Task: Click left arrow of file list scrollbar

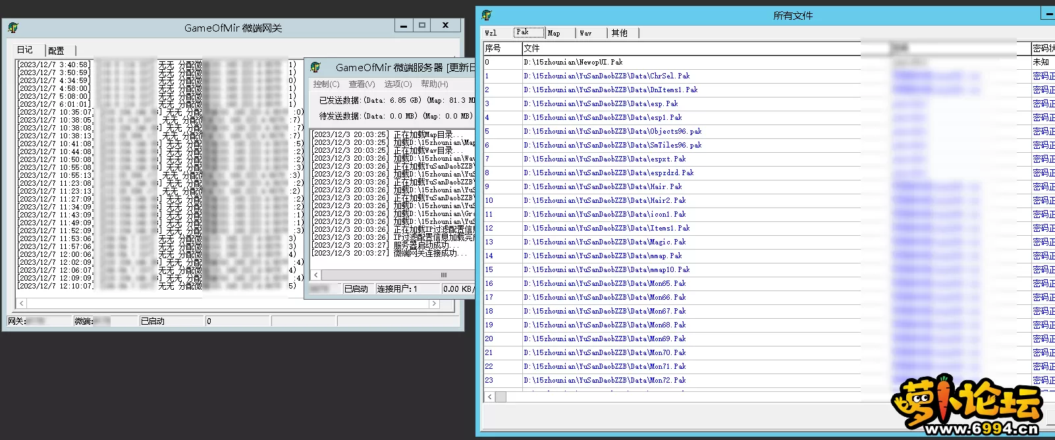Action: coord(489,397)
